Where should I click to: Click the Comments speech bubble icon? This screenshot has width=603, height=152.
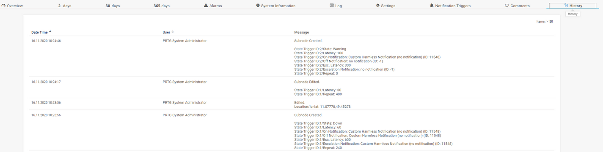pos(507,5)
